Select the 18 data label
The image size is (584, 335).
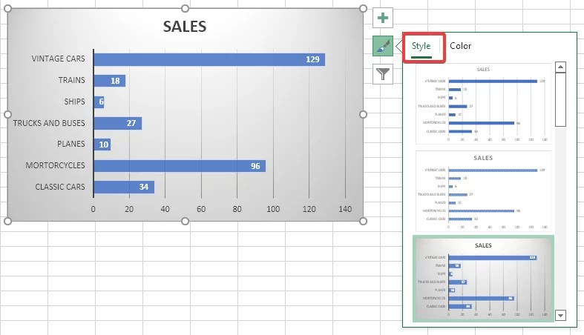[115, 81]
